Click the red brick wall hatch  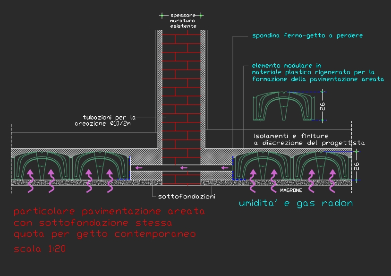pyautogui.click(x=182, y=95)
